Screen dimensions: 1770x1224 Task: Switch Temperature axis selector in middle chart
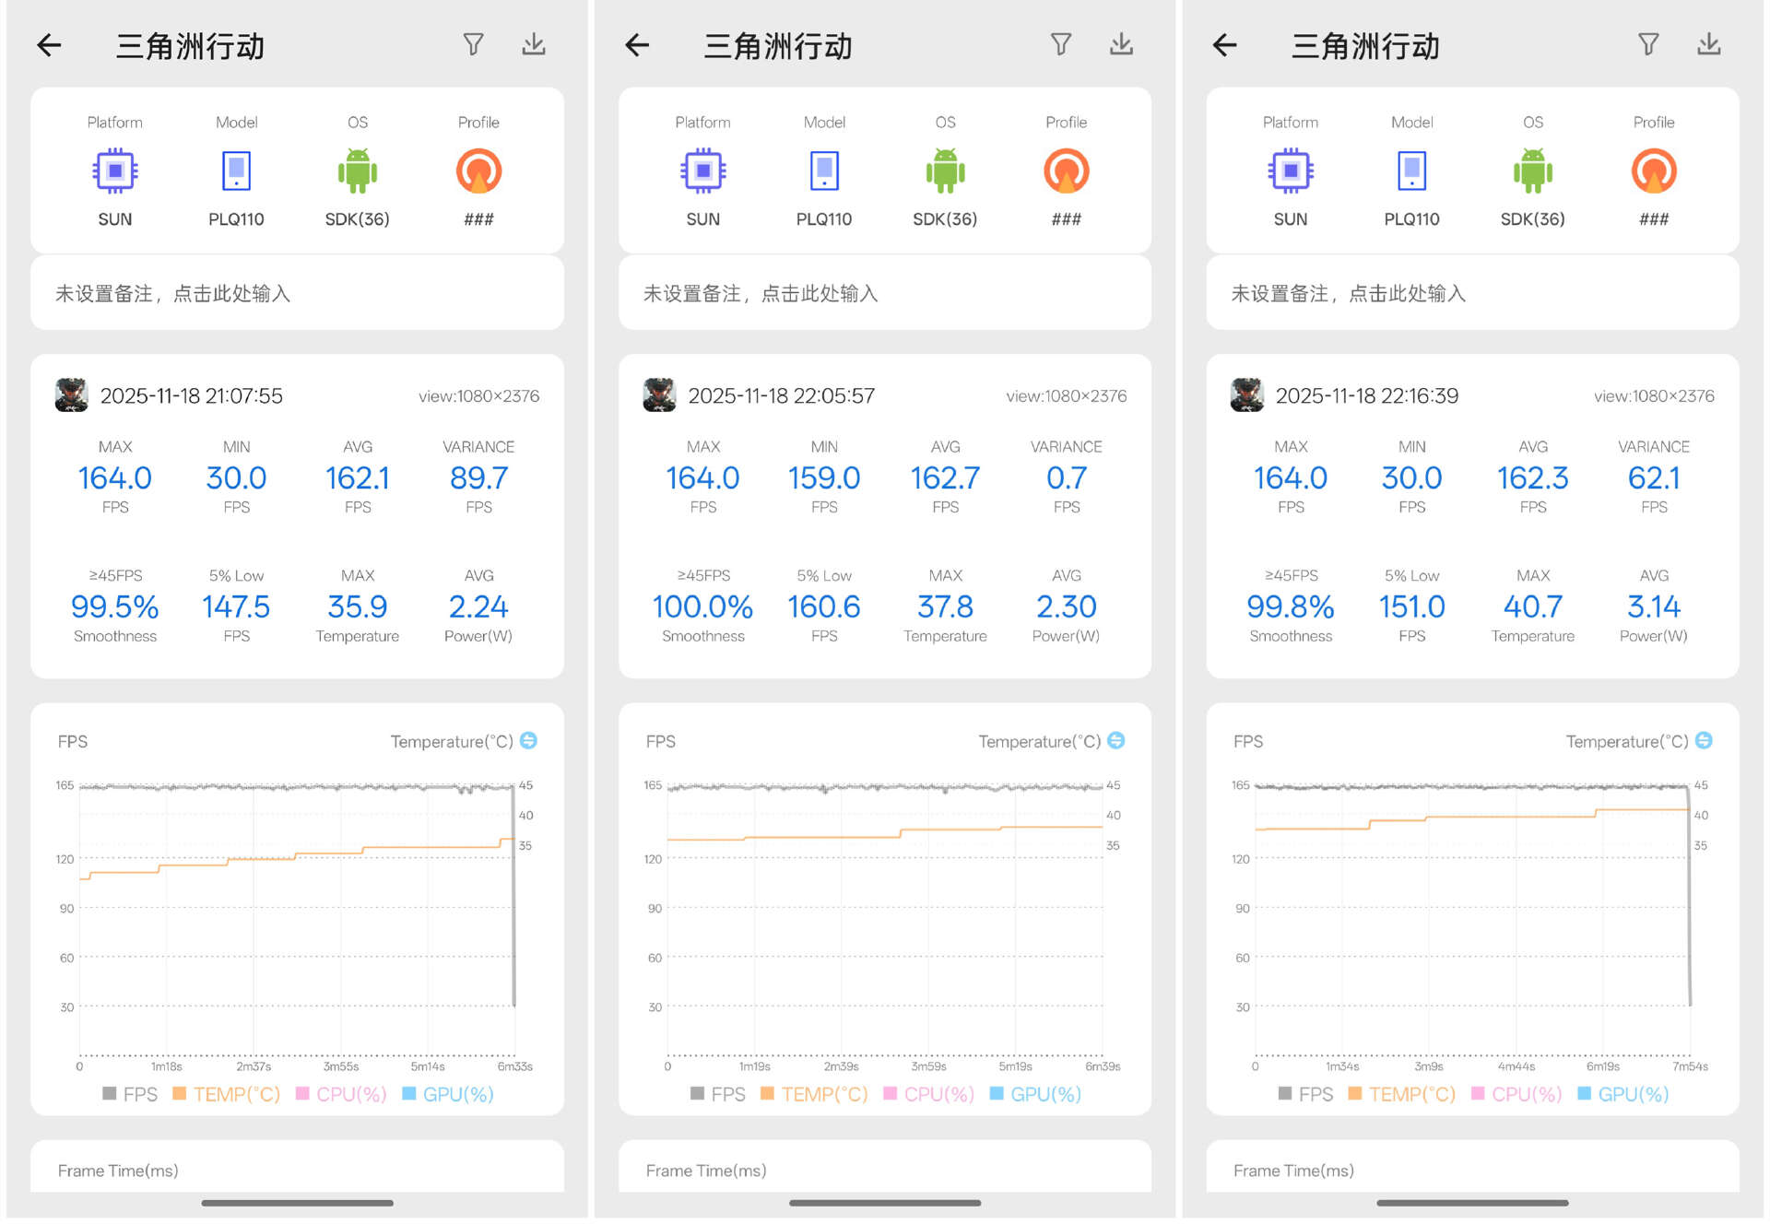(x=1115, y=741)
